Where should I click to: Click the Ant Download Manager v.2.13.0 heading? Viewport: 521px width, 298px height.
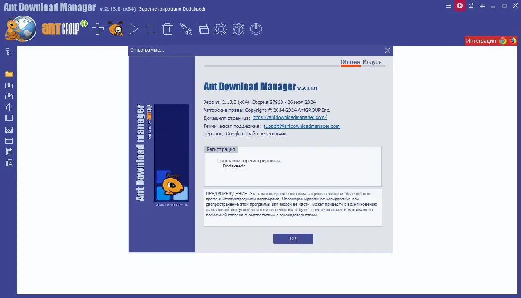point(260,87)
